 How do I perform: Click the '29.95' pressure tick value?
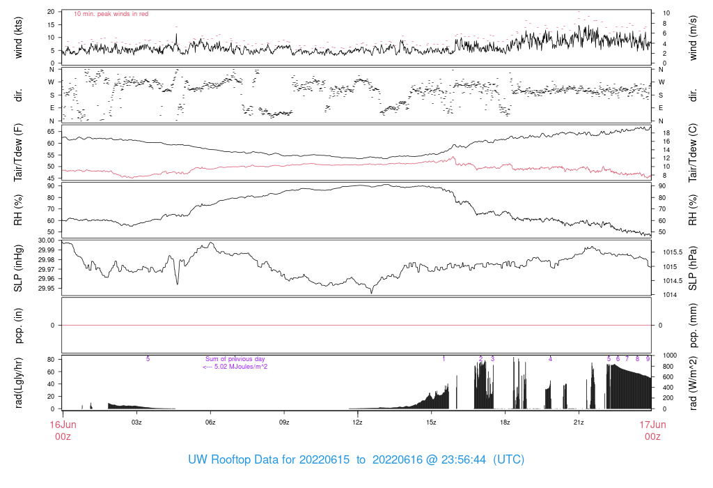coord(47,288)
